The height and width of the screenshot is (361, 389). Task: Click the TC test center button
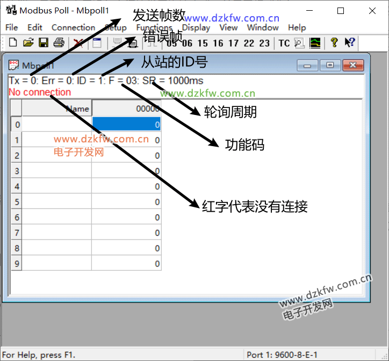tap(284, 43)
